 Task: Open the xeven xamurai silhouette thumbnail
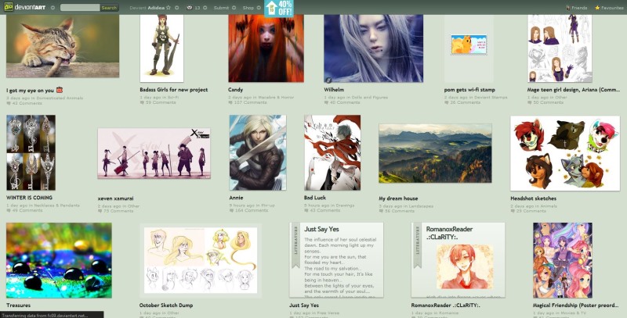[x=154, y=153]
